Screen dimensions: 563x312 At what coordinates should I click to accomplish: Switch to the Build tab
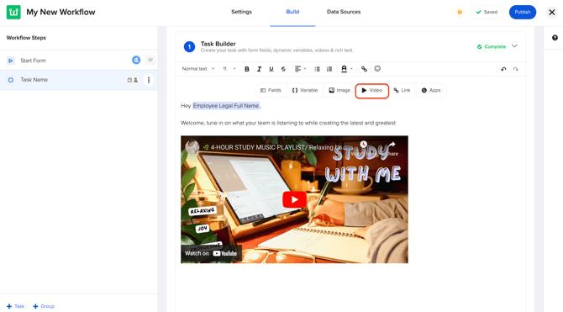click(x=292, y=12)
